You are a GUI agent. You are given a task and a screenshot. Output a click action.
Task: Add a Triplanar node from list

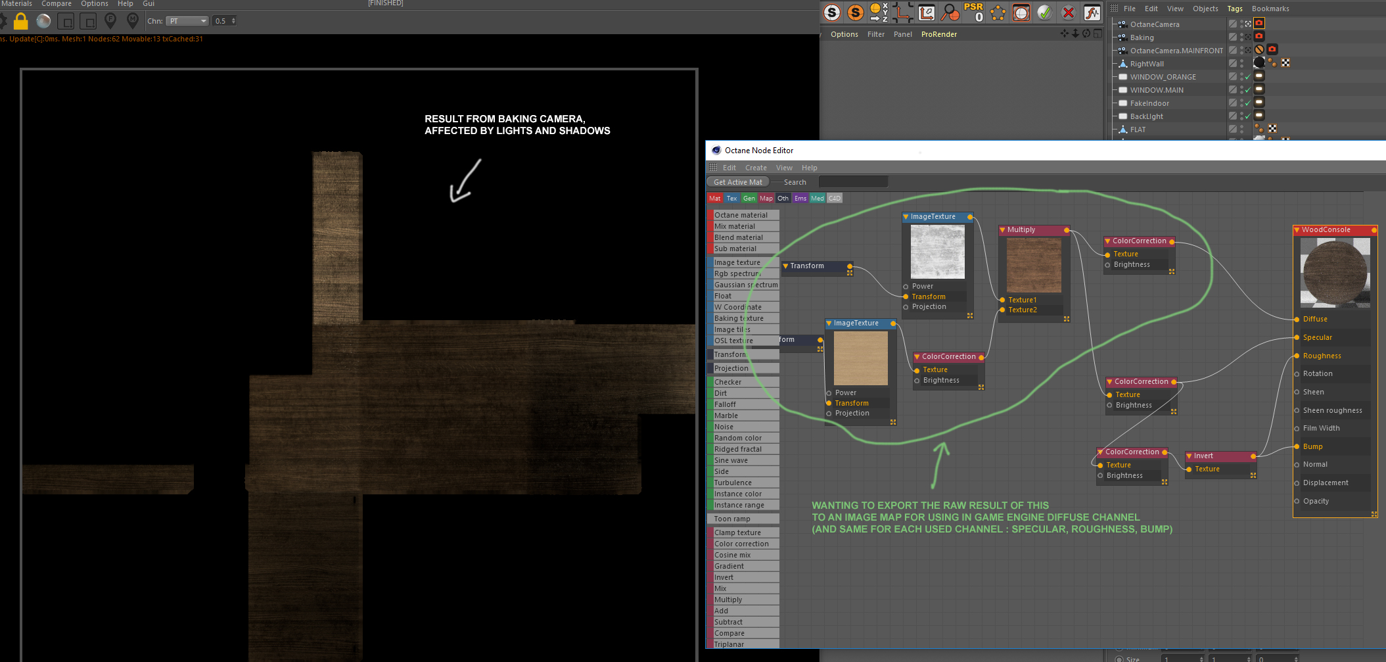point(743,644)
